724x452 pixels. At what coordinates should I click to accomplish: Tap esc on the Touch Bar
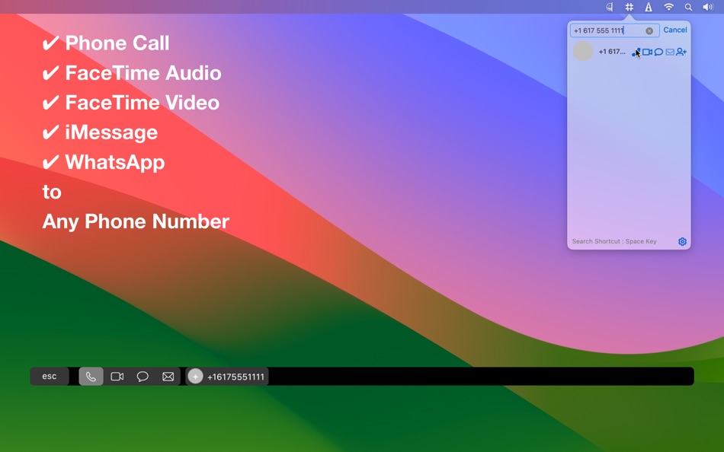pos(50,377)
